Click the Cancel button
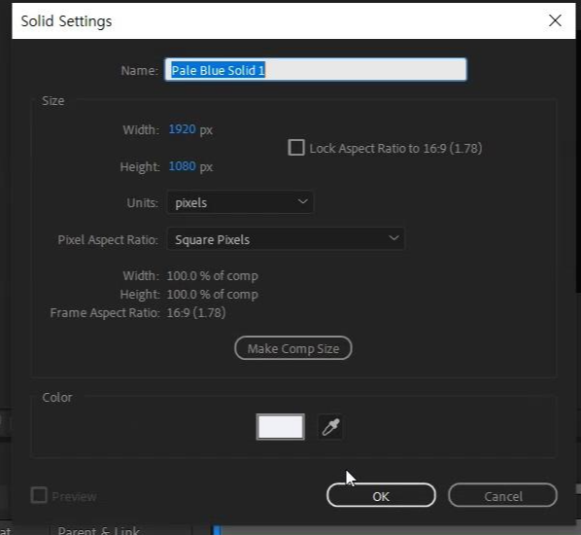This screenshot has width=581, height=535. coord(502,495)
